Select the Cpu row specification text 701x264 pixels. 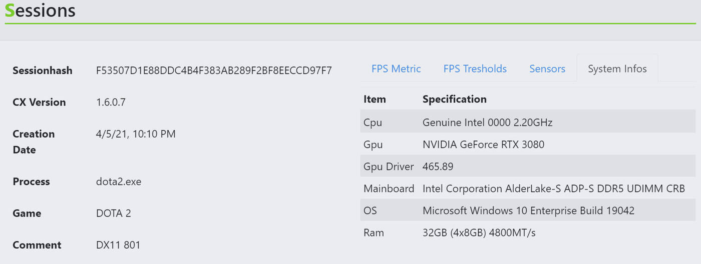click(x=487, y=122)
